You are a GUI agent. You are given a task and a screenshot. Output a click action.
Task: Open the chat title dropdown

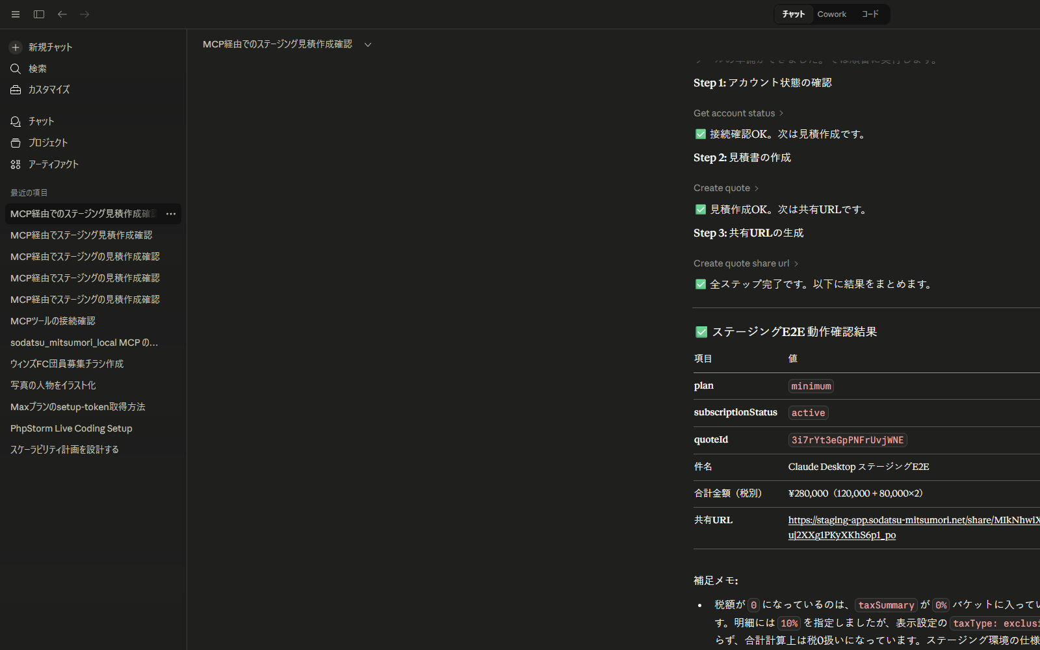click(x=367, y=44)
